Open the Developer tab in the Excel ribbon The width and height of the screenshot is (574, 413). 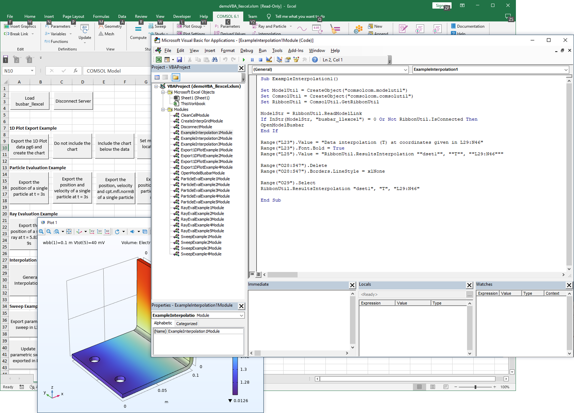point(182,16)
